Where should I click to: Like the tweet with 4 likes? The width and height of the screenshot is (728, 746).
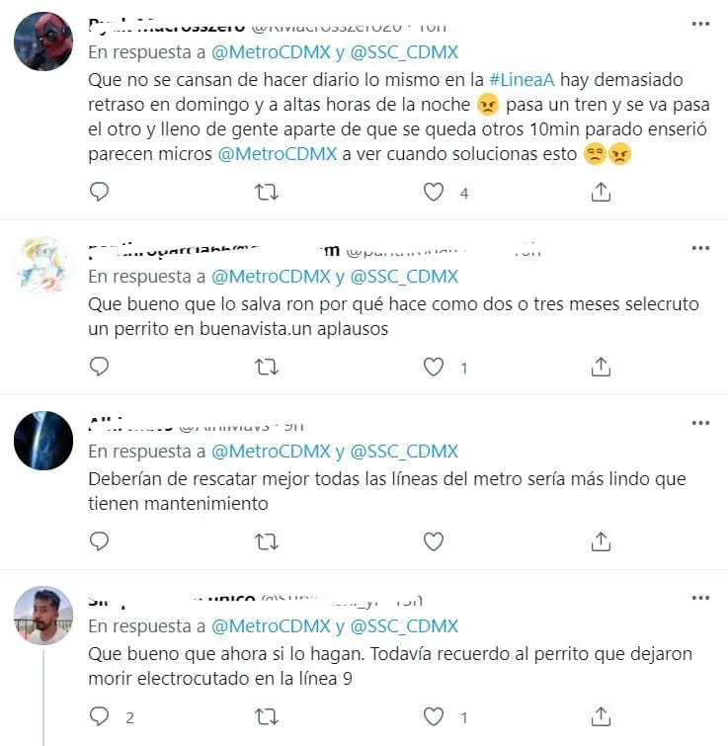(x=434, y=193)
